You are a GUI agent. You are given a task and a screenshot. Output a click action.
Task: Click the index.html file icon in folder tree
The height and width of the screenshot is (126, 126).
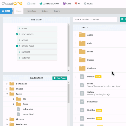(x=19, y=109)
